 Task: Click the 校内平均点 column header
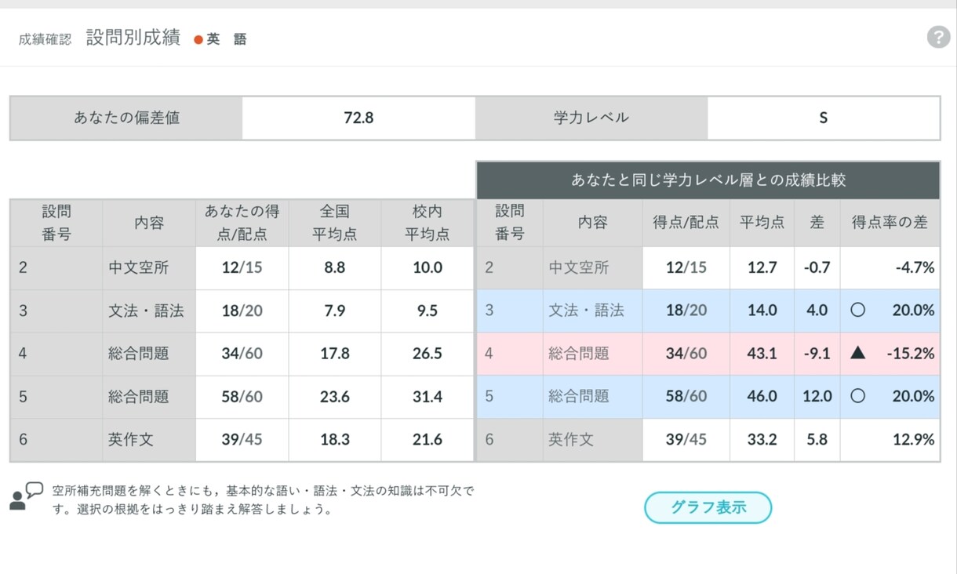[x=428, y=223]
